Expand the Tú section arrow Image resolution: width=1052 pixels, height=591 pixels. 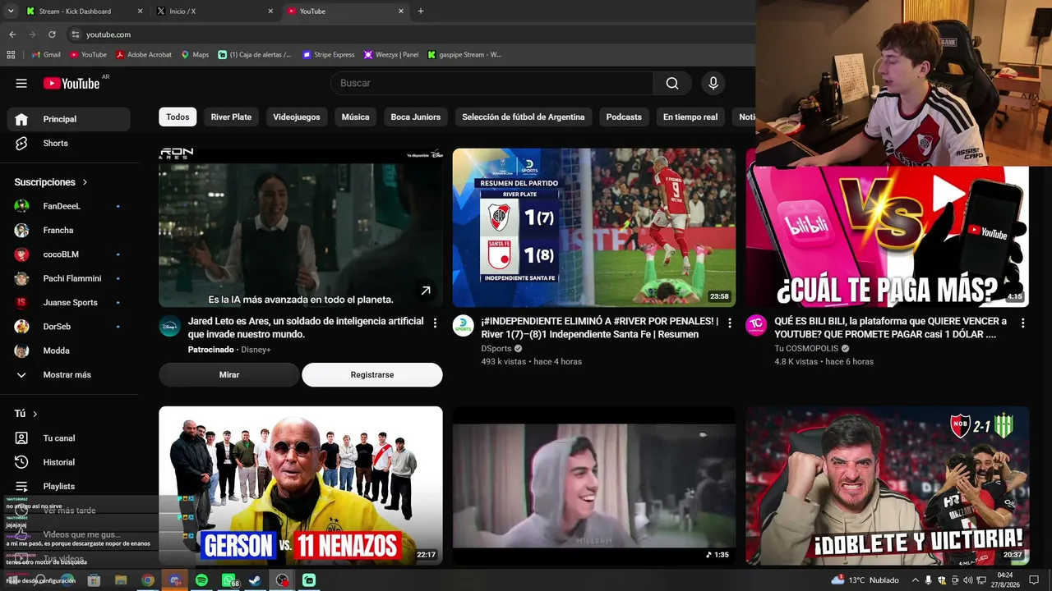pyautogui.click(x=35, y=414)
